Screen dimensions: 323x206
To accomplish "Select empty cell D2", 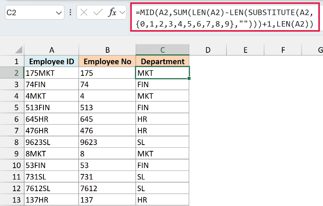I will 208,73.
